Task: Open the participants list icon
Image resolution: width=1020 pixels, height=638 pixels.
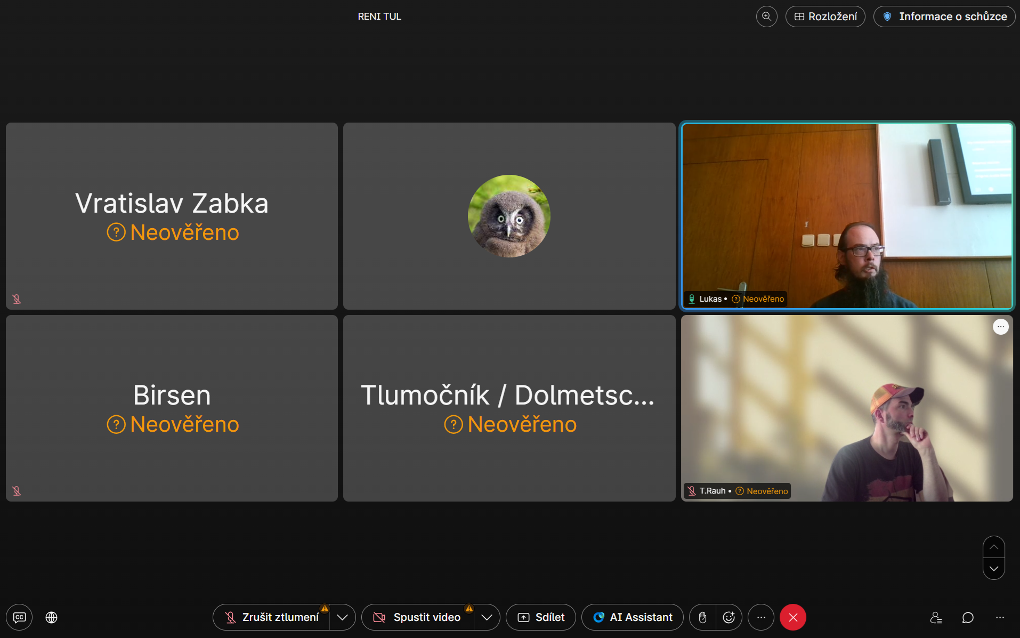Action: [936, 617]
